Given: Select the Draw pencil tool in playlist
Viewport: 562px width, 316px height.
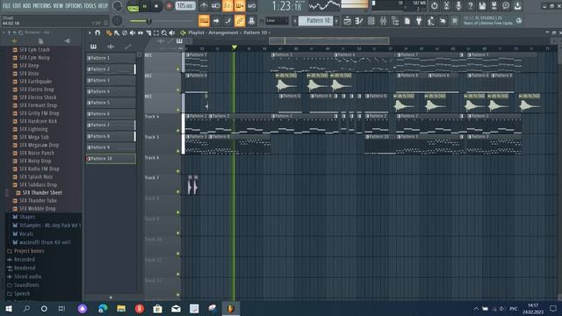Looking at the screenshot, I should coord(109,32).
